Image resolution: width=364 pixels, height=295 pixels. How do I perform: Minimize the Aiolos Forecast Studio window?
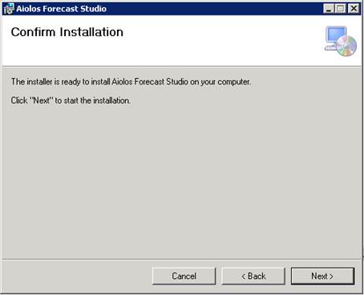point(329,9)
